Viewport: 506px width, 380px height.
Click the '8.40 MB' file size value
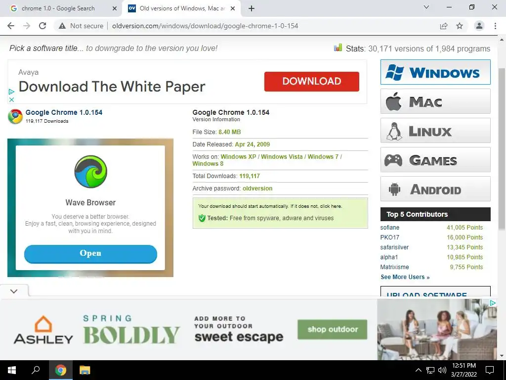click(229, 132)
